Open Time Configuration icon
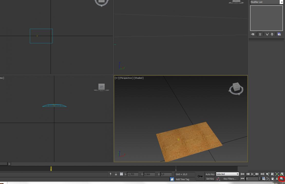Image resolution: width=285 pixels, height=184 pixels. tap(264, 179)
